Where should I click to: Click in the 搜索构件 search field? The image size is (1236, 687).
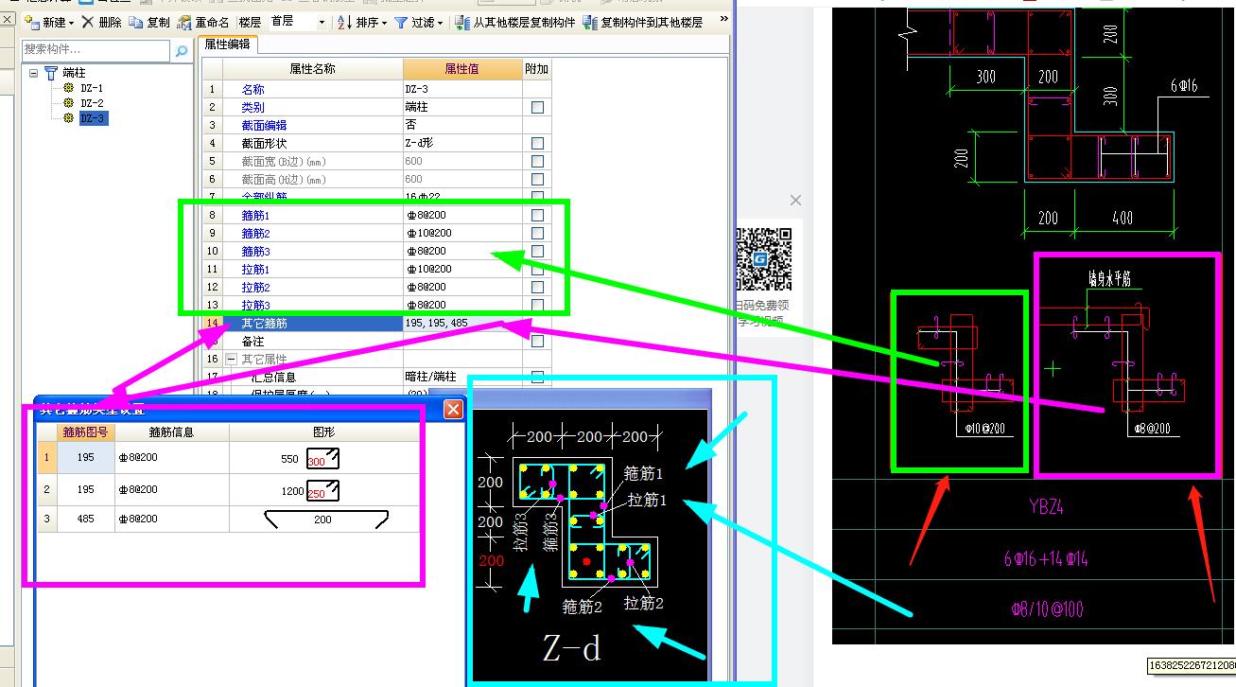[x=96, y=49]
